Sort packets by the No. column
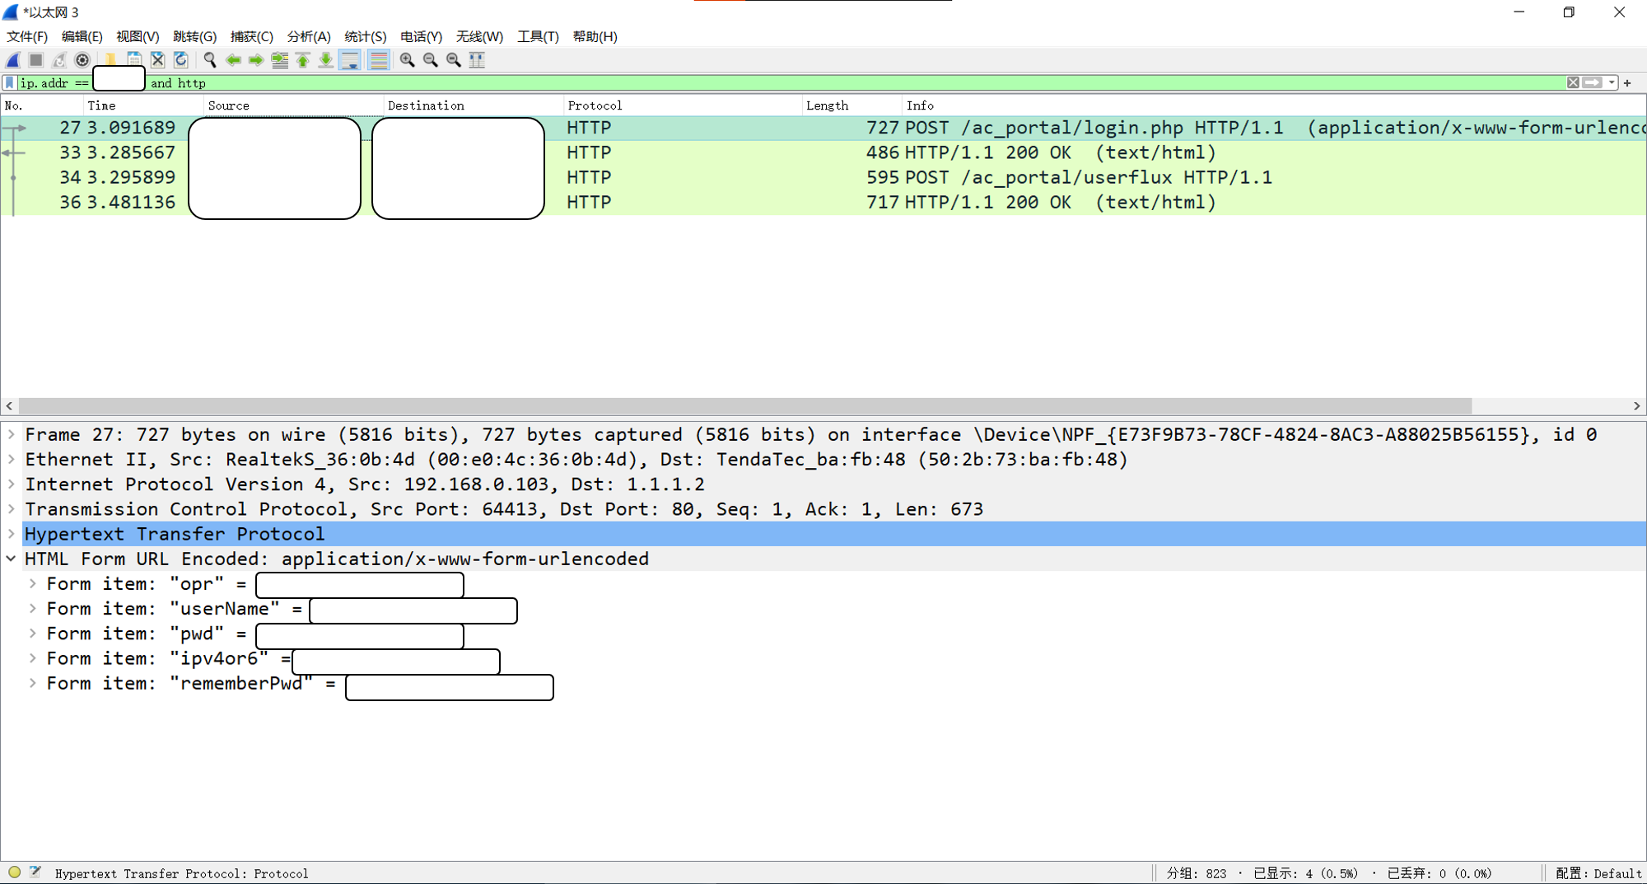 click(x=42, y=105)
